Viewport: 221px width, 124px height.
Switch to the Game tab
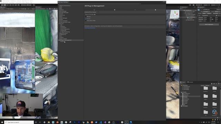tap(3, 7)
